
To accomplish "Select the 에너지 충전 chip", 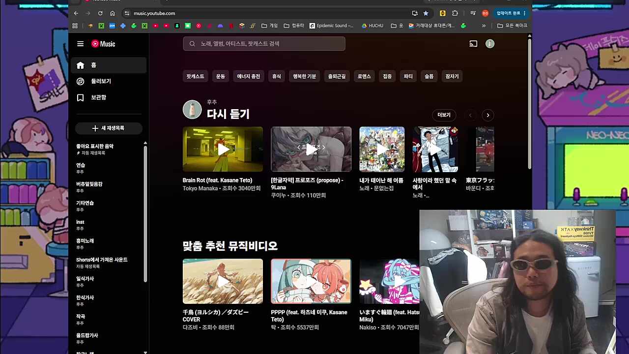I will point(249,76).
